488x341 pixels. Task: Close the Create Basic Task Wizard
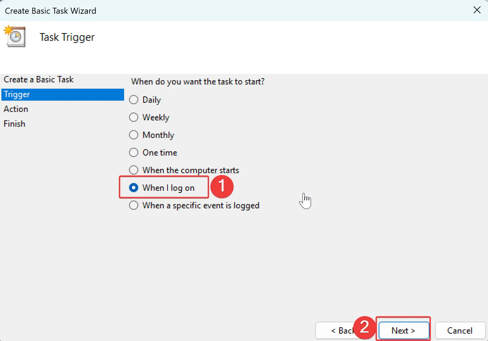point(477,10)
